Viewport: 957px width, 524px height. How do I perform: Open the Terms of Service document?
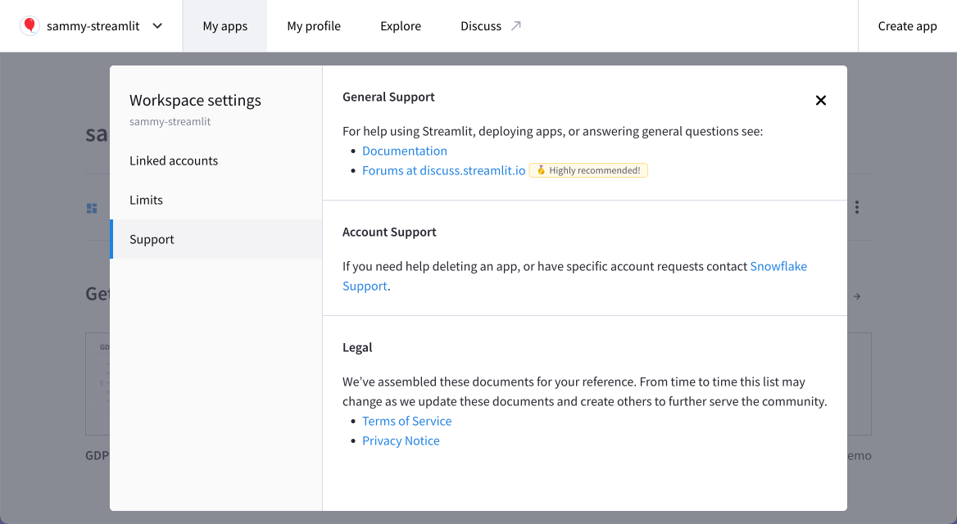click(406, 421)
